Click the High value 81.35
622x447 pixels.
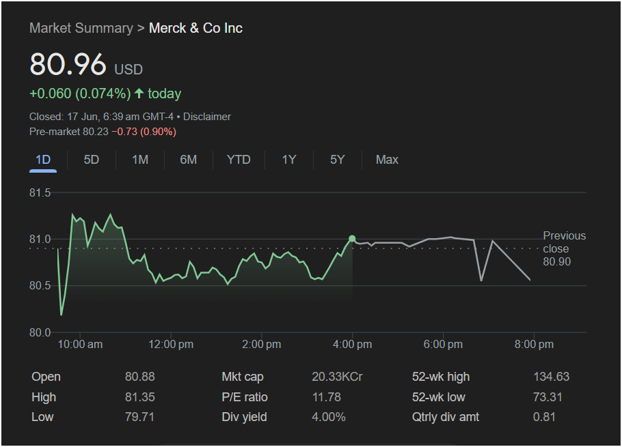(140, 397)
